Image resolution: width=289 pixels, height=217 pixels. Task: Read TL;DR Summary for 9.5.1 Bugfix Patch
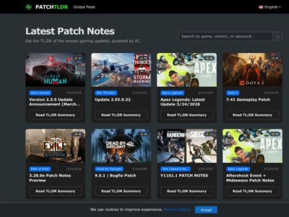tap(121, 191)
